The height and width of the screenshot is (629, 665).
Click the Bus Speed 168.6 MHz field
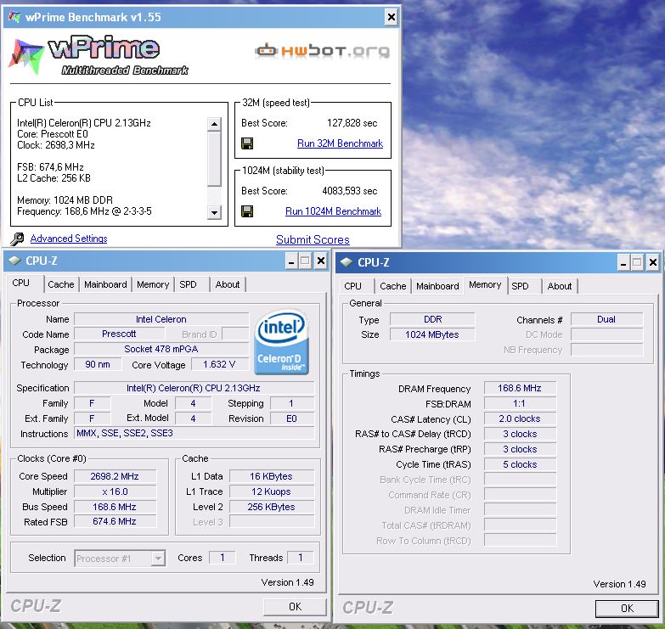tap(115, 507)
